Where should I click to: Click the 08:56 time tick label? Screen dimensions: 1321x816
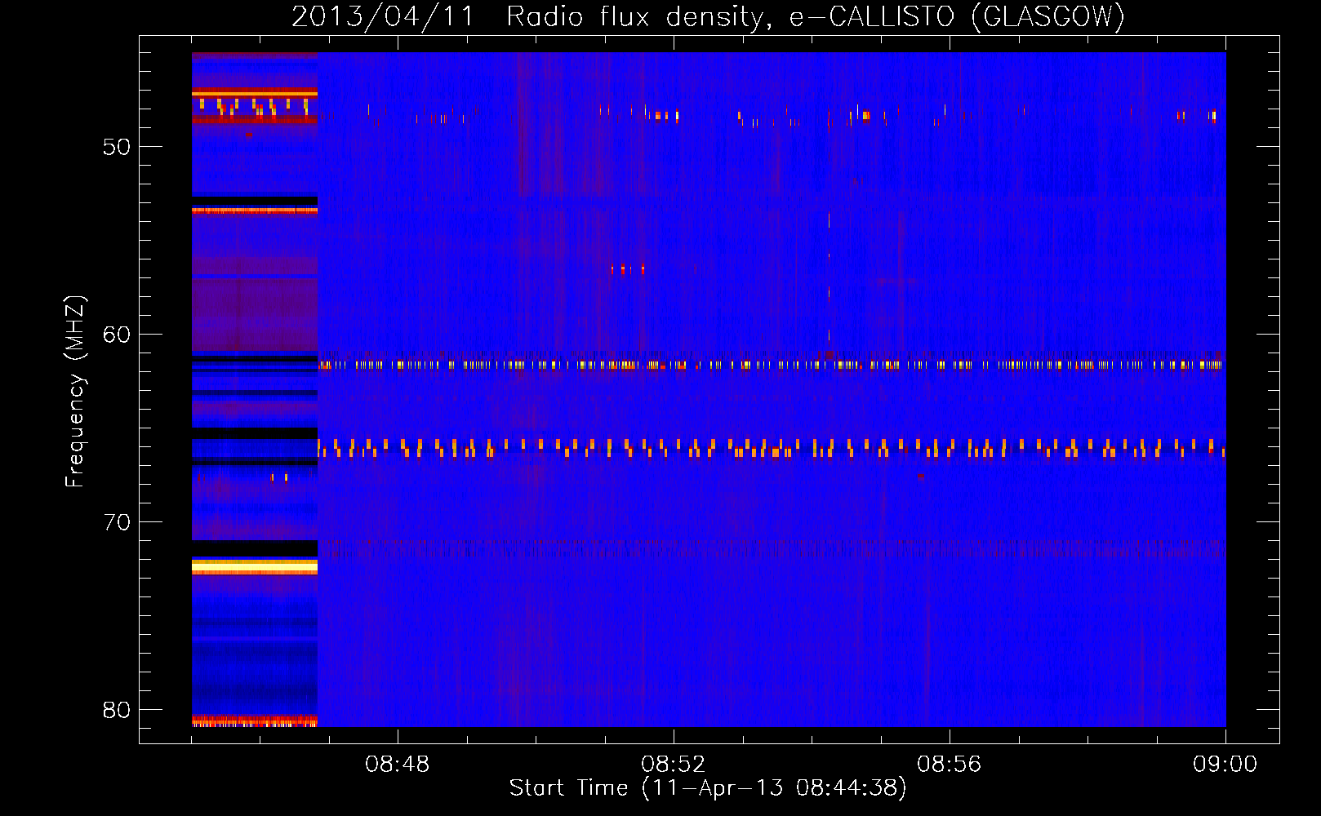[950, 765]
